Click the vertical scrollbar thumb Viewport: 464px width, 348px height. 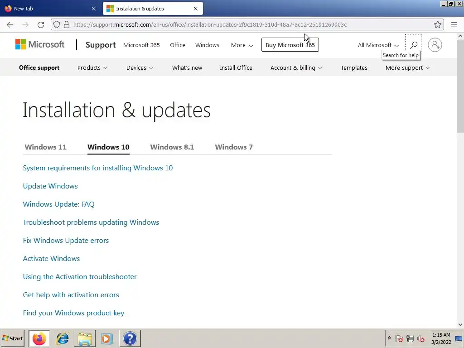pyautogui.click(x=460, y=87)
